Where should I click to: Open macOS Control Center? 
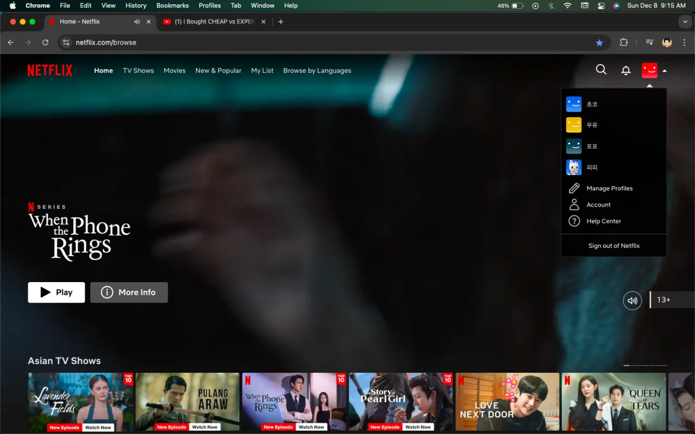(601, 5)
